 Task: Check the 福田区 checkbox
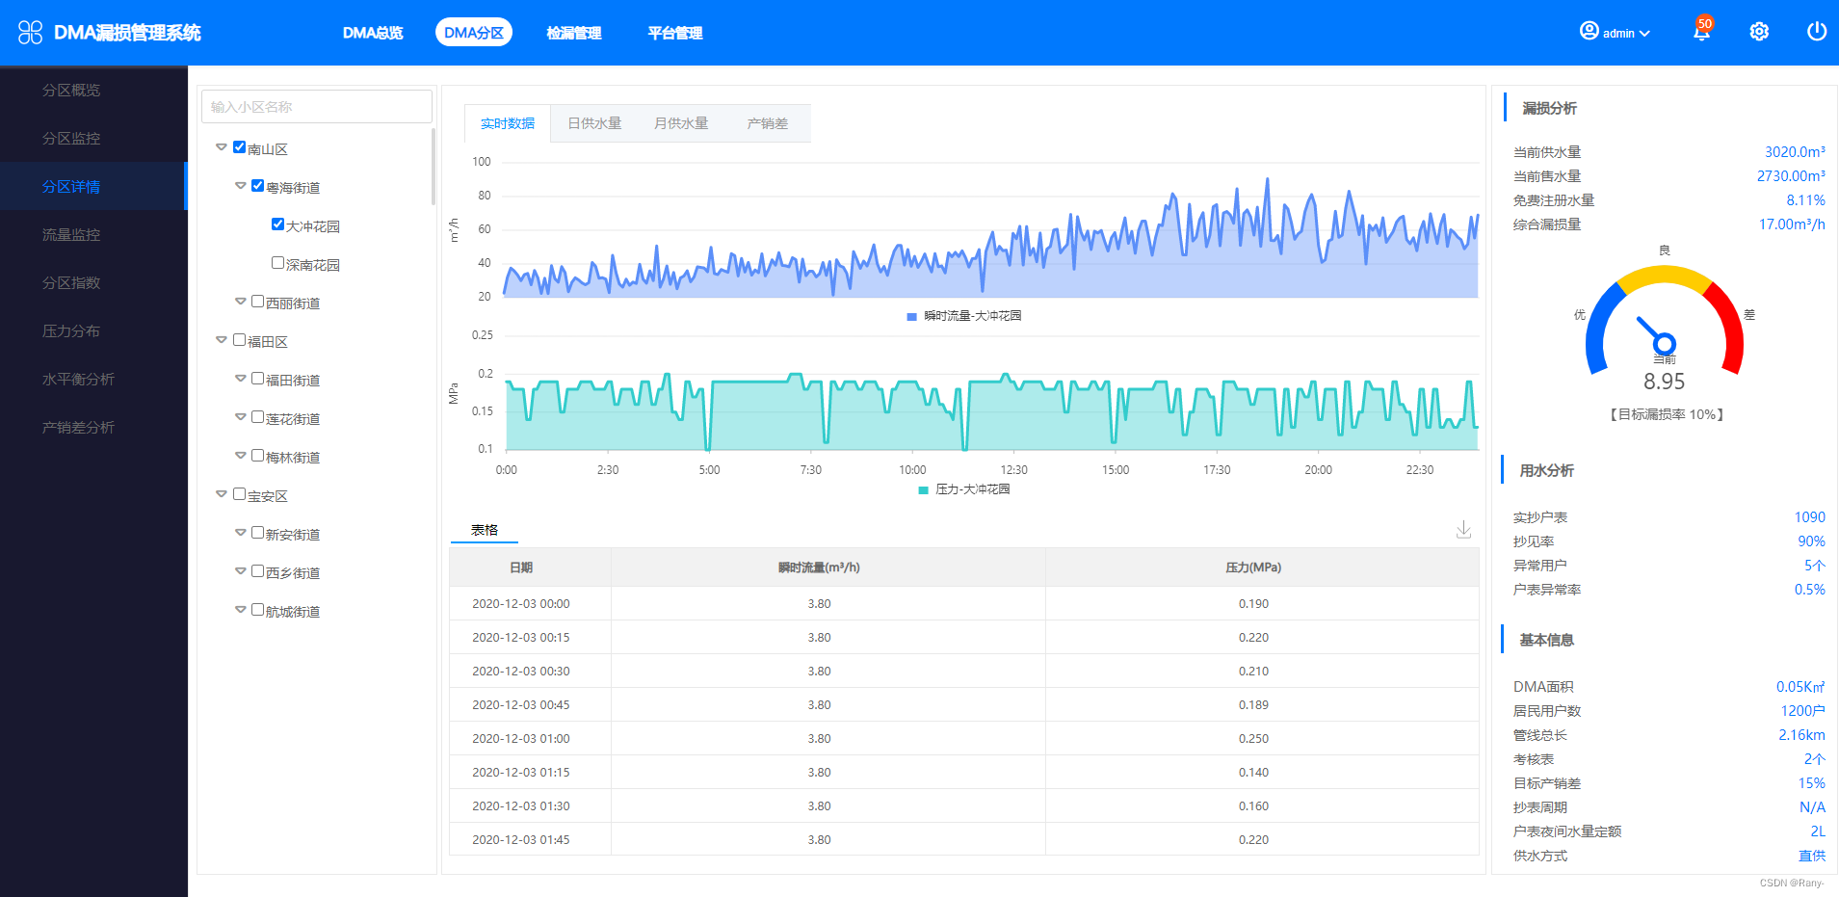point(239,340)
